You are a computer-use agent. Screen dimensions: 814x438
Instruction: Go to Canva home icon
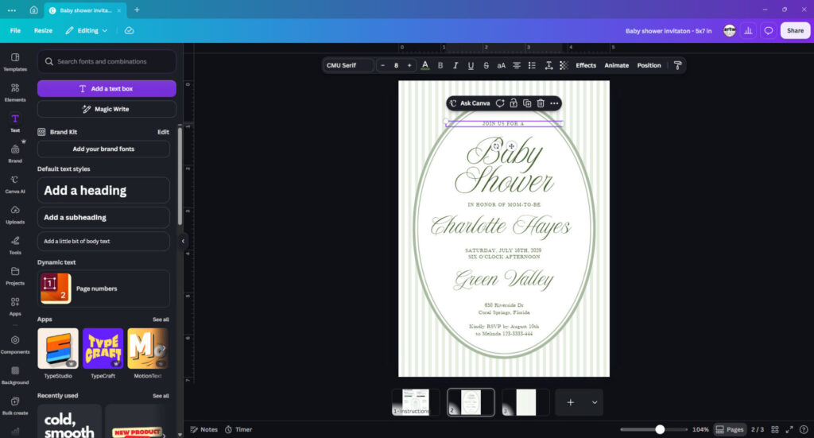click(x=33, y=10)
